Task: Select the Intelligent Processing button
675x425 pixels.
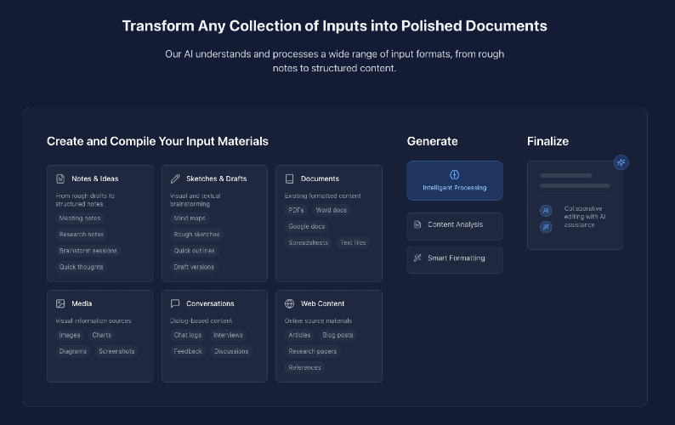Action: click(x=455, y=180)
